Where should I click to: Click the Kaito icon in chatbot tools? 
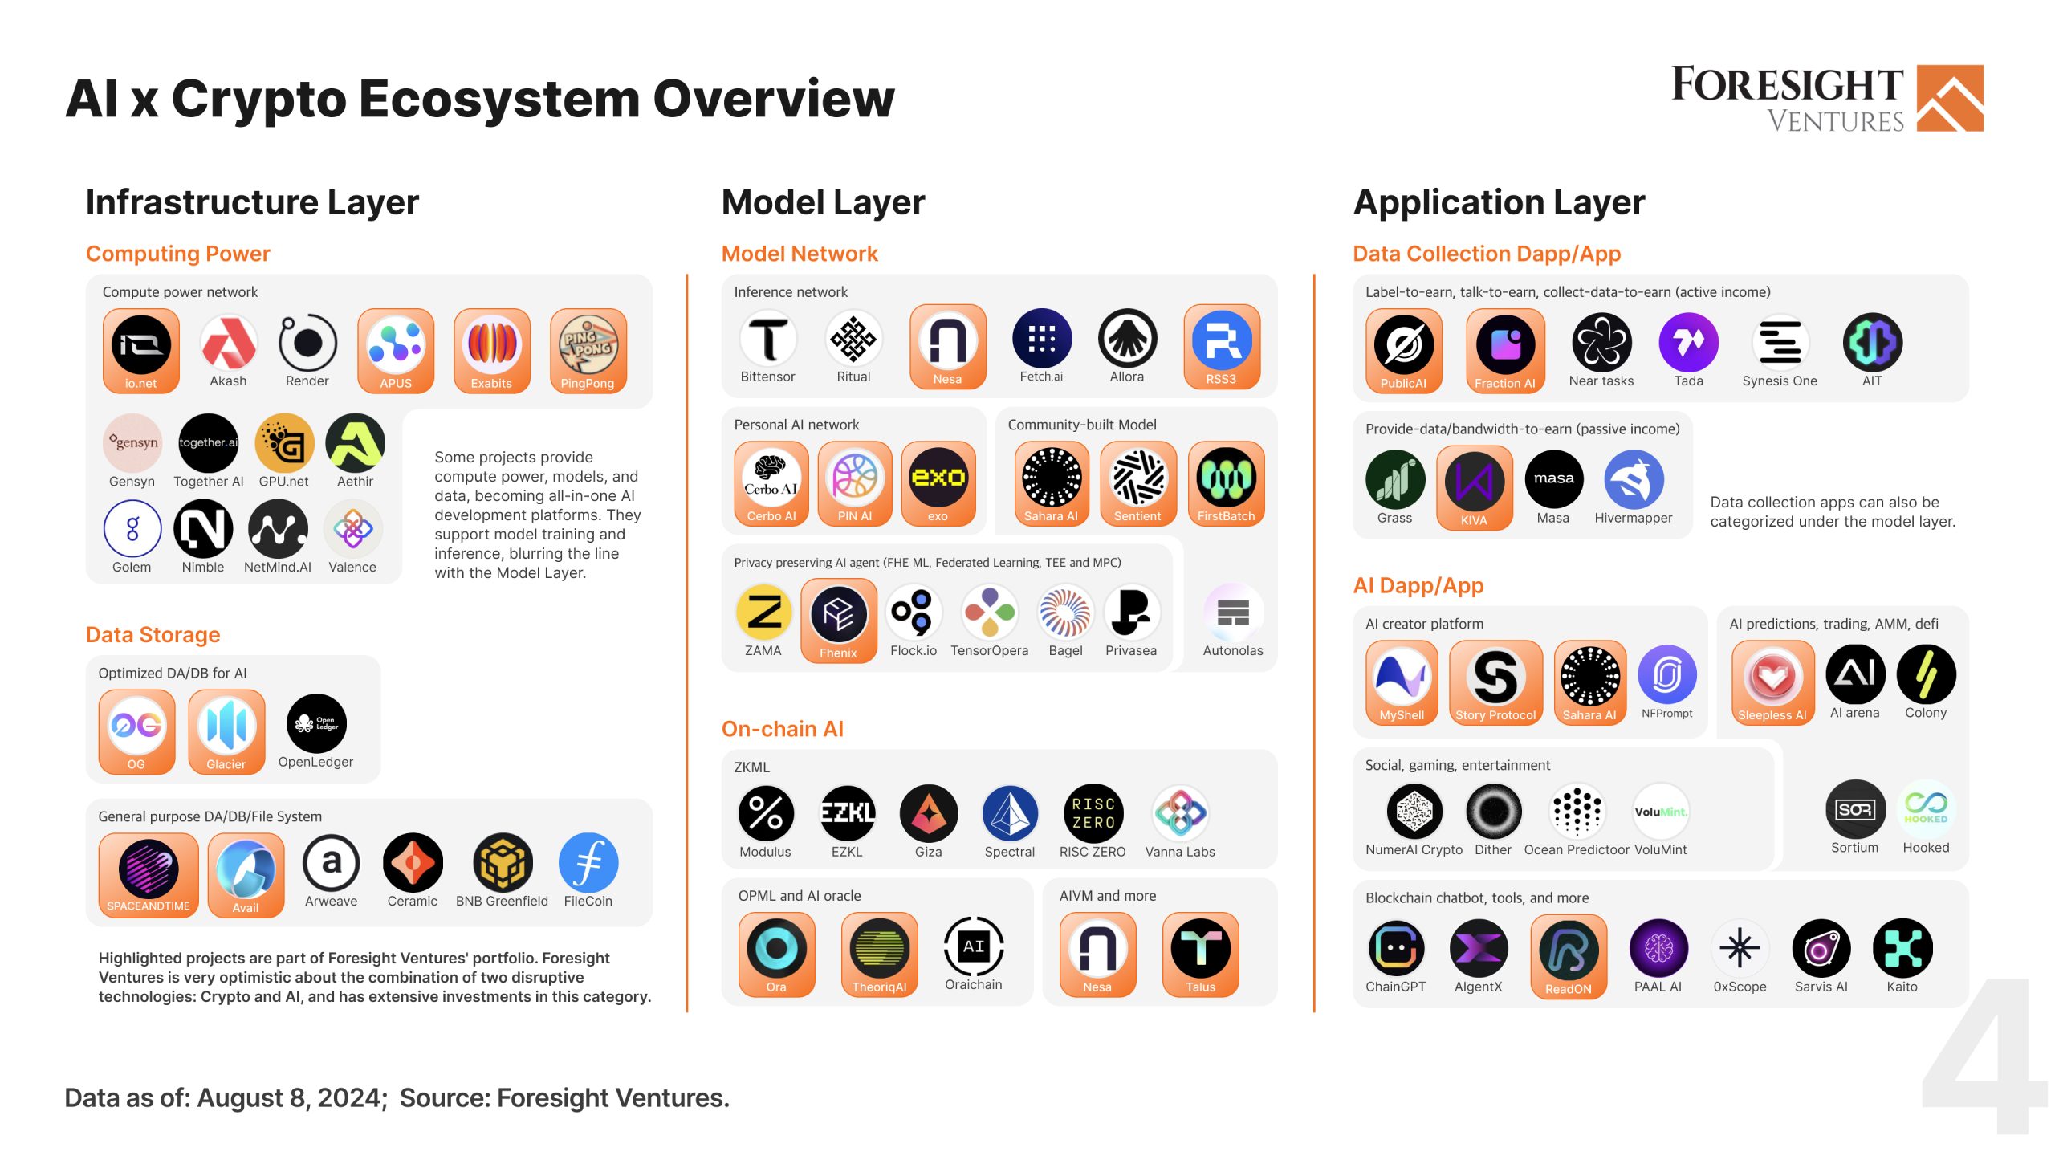[1902, 949]
